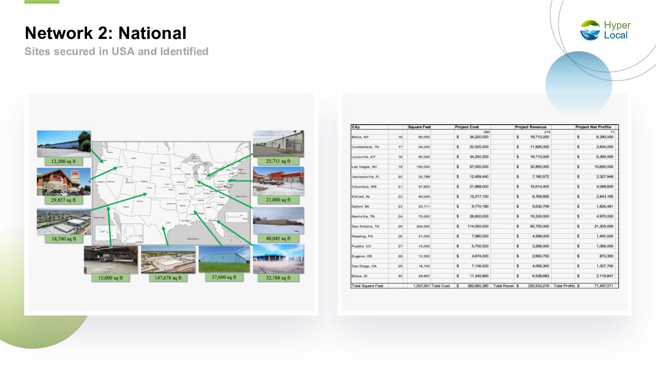Screen dimensions: 656x369
Task: Click the '21,300,000' San Antonio net profit
Action: point(604,226)
